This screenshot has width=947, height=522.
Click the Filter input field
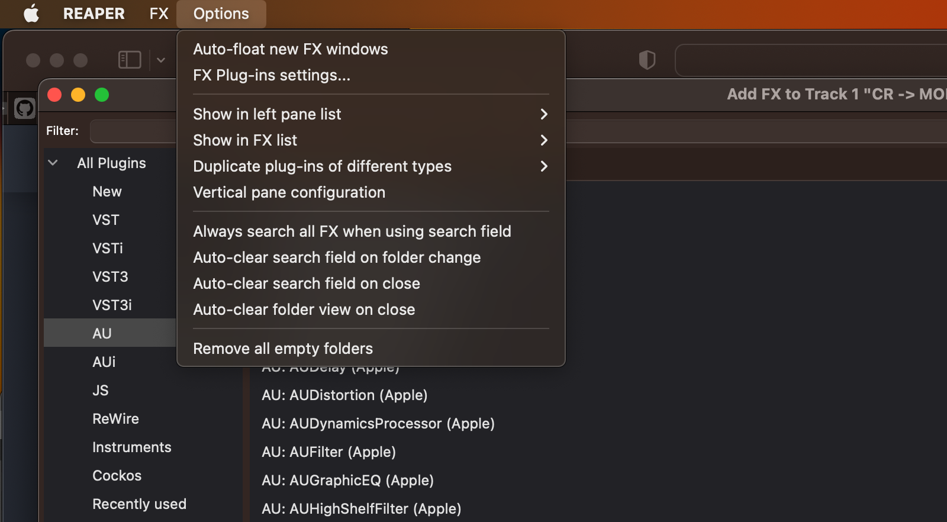(x=133, y=131)
